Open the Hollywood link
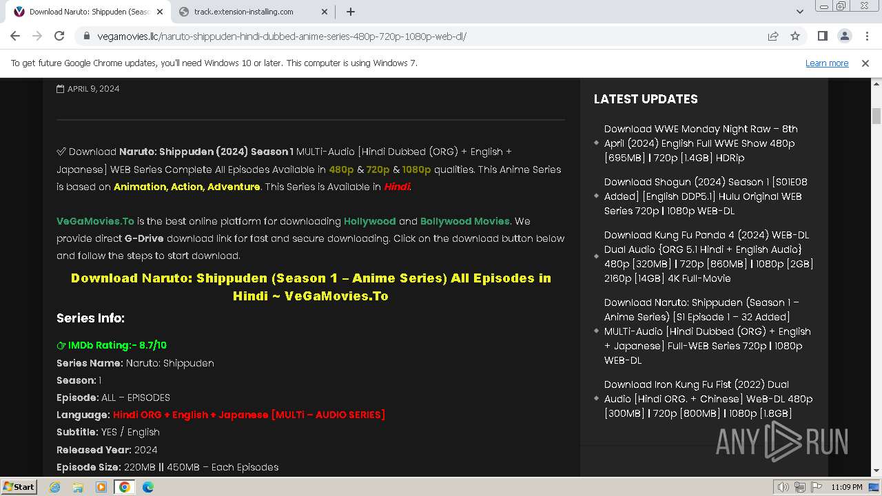882x496 pixels. pos(370,221)
